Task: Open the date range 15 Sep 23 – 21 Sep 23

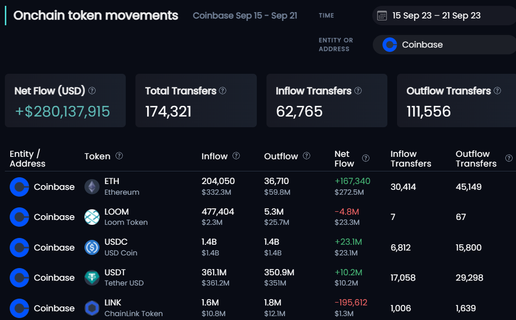Action: click(444, 16)
